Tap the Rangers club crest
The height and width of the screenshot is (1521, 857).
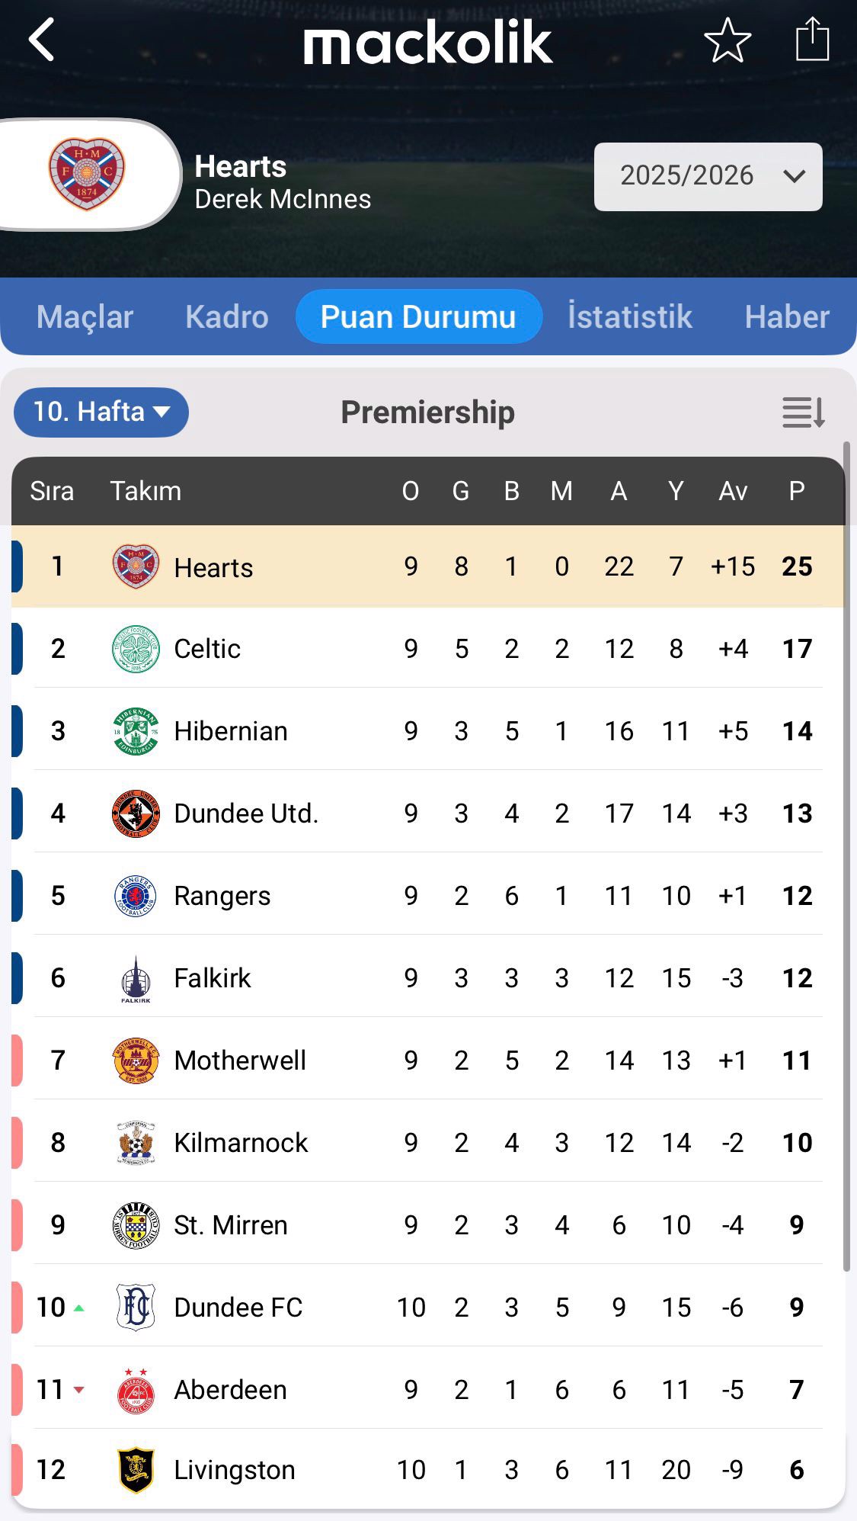coord(136,896)
